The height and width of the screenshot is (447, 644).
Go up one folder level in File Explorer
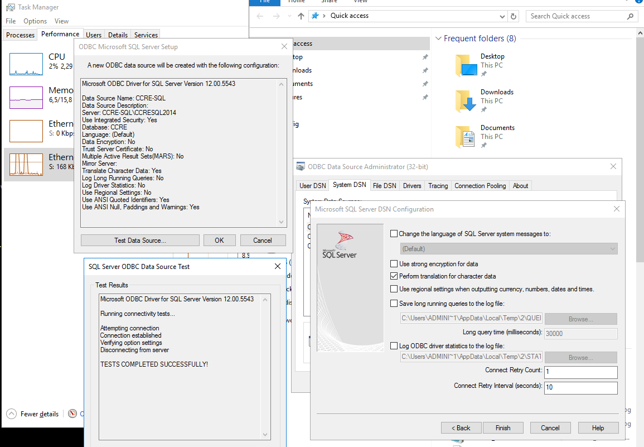tap(301, 16)
